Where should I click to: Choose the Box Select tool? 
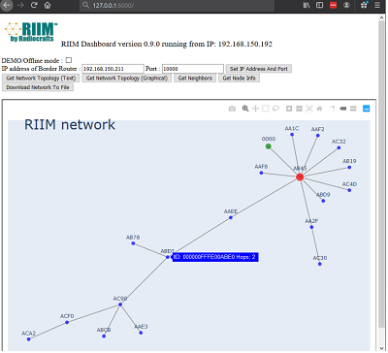pos(266,109)
